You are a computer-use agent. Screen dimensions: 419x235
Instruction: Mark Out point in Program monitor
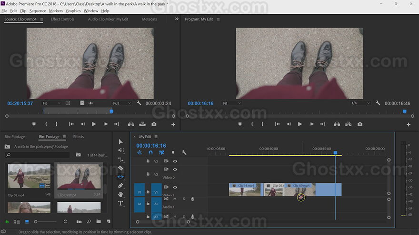click(262, 124)
